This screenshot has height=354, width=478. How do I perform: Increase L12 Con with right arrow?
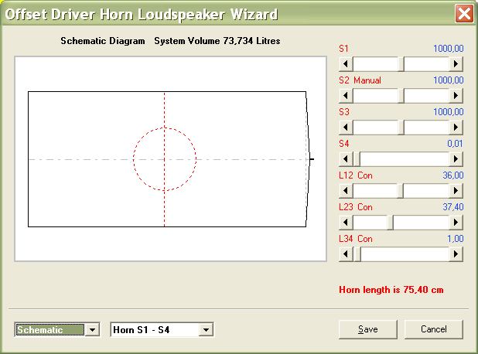tap(456, 191)
